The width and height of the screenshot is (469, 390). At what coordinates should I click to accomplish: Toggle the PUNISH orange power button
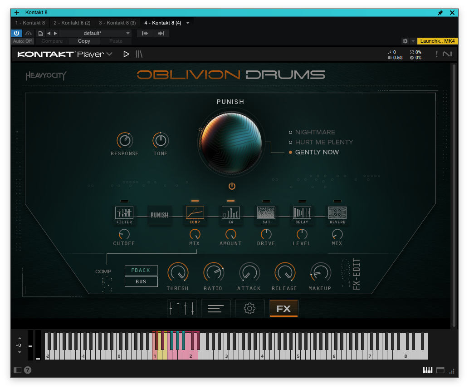coord(232,186)
